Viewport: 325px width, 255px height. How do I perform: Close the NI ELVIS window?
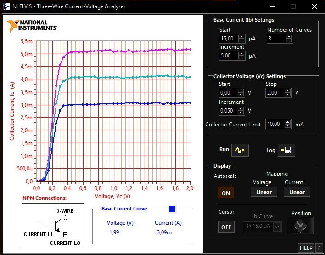[x=314, y=6]
